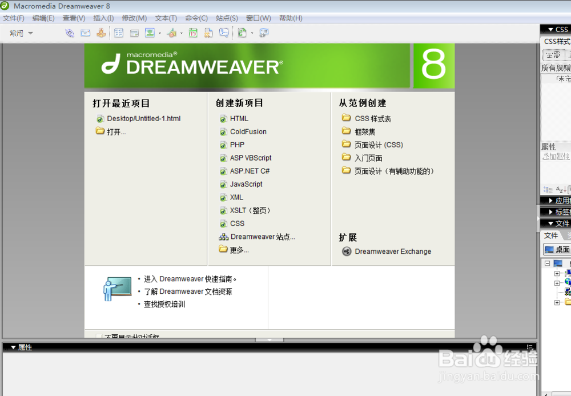Click the Date insert icon
The width and height of the screenshot is (571, 396).
click(193, 33)
